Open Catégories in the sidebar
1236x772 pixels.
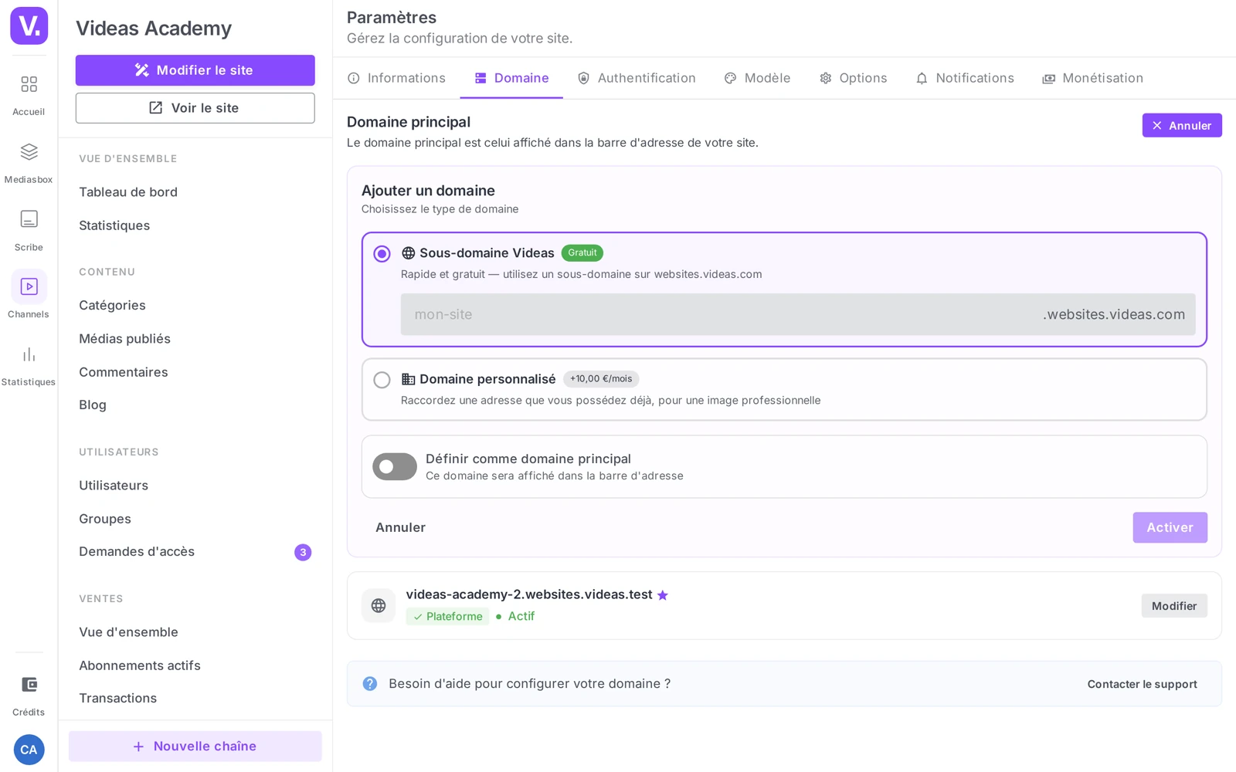[x=112, y=306]
